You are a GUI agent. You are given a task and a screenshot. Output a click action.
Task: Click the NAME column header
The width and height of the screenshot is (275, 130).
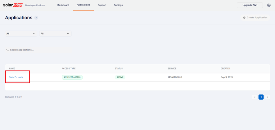11,69
